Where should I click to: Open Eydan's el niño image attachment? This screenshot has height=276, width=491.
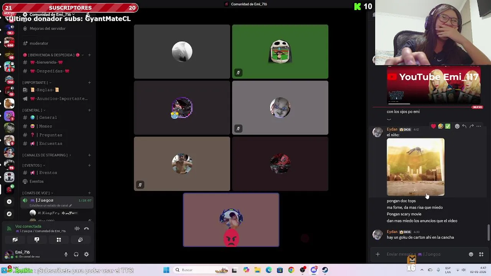(x=415, y=167)
